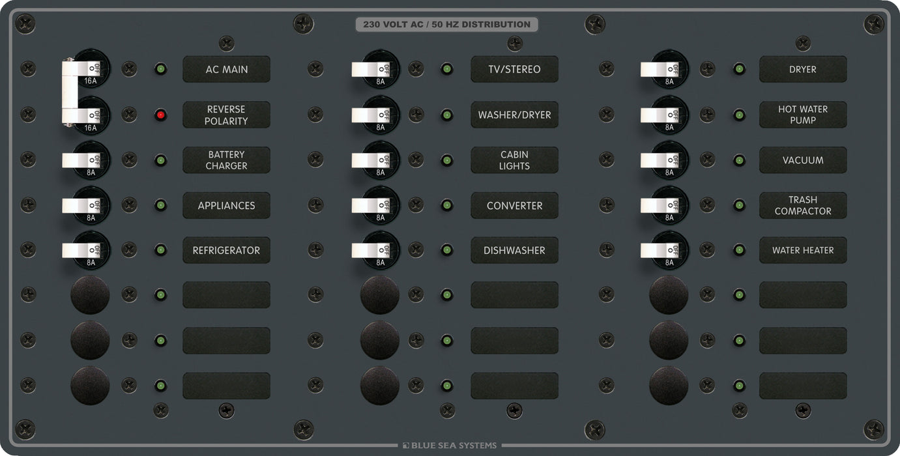
Task: Click the 230 VOLT AC / 50 HZ header
Action: pyautogui.click(x=446, y=24)
